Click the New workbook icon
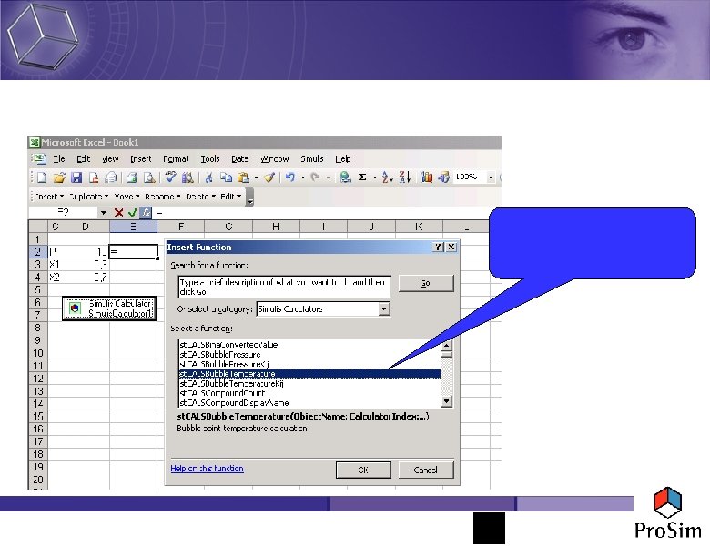Viewport: 710px width, 546px height. pos(41,177)
